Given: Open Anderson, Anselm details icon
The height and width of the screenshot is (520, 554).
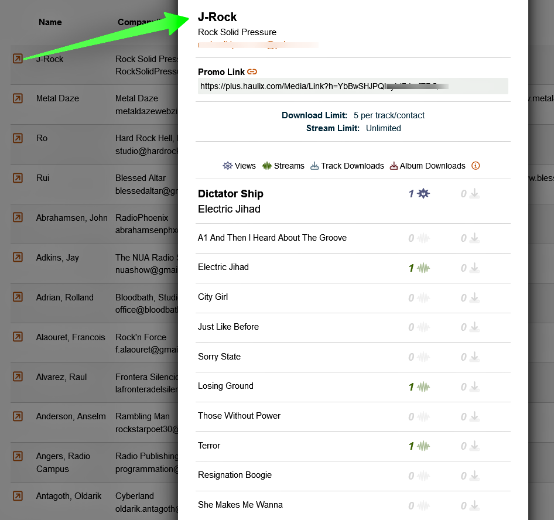Looking at the screenshot, I should pyautogui.click(x=18, y=416).
